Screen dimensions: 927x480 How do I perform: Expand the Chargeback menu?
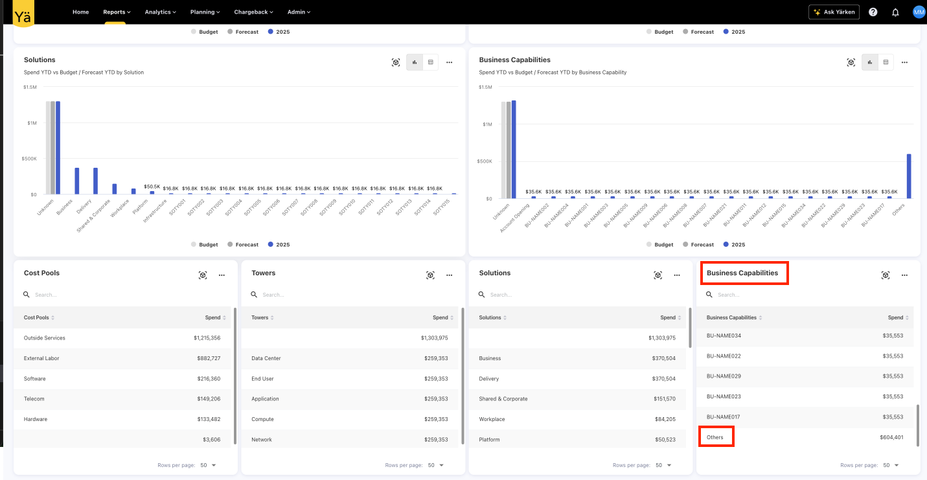(253, 12)
